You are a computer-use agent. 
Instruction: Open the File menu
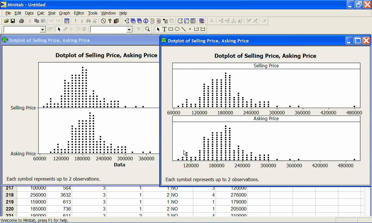[8, 13]
